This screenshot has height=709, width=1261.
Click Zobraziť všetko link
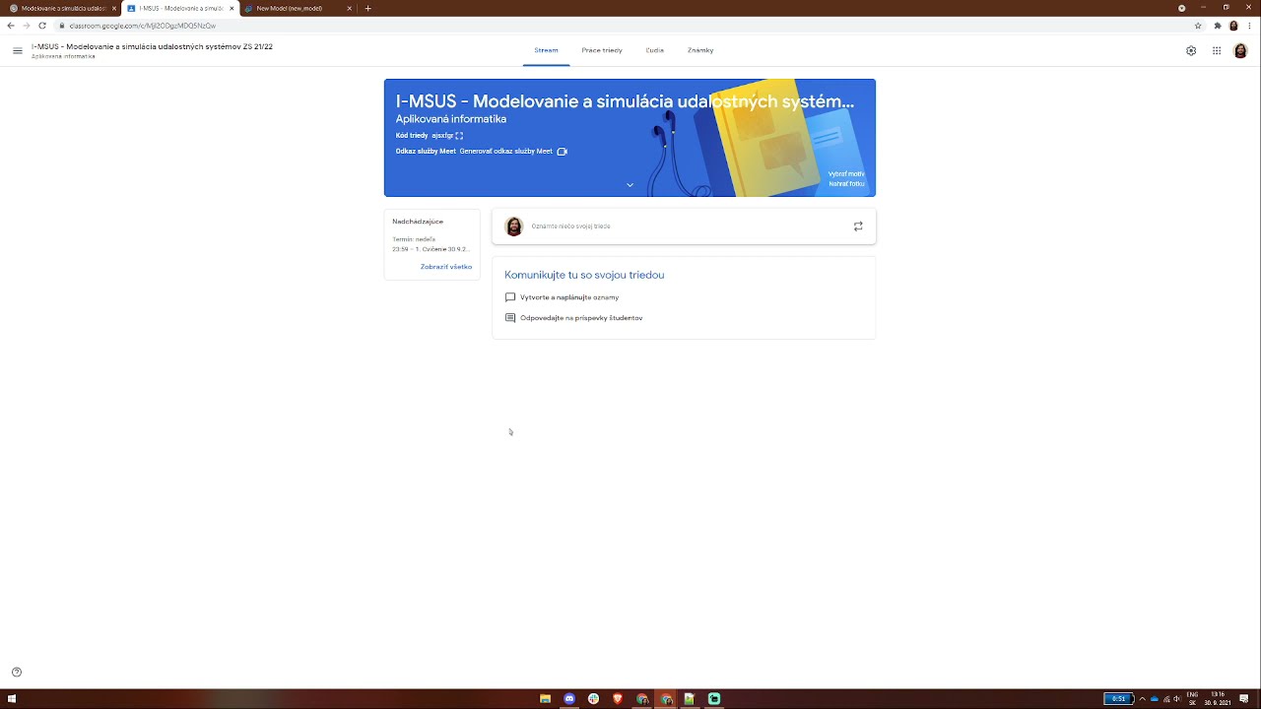446,267
